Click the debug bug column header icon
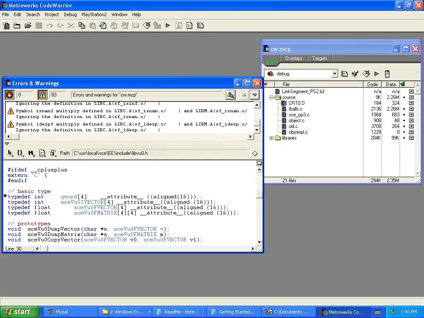The width and height of the screenshot is (424, 318). point(403,84)
